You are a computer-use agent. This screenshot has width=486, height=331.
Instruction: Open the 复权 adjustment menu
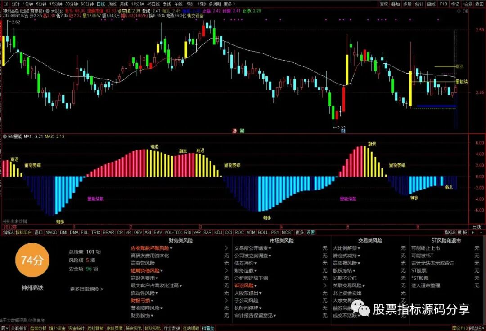point(384,4)
